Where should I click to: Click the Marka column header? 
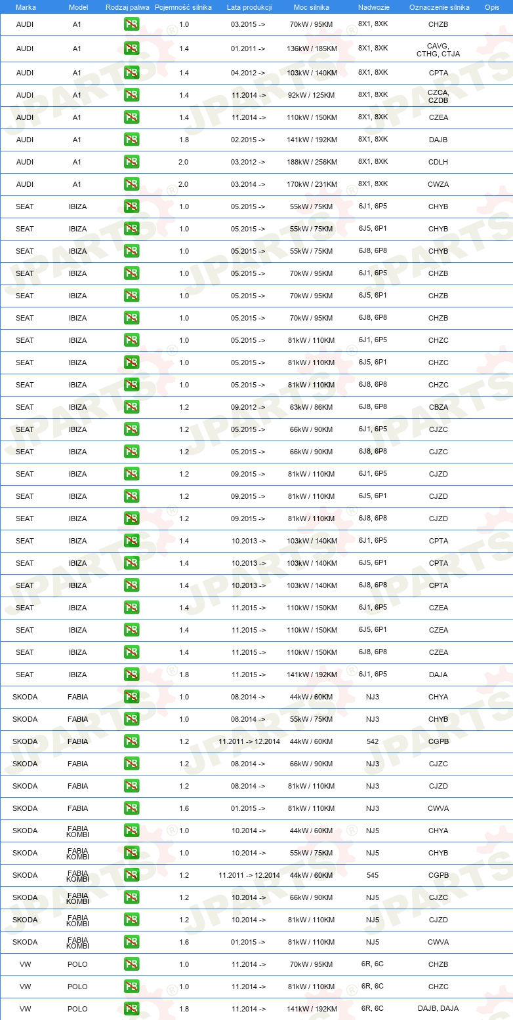(26, 7)
